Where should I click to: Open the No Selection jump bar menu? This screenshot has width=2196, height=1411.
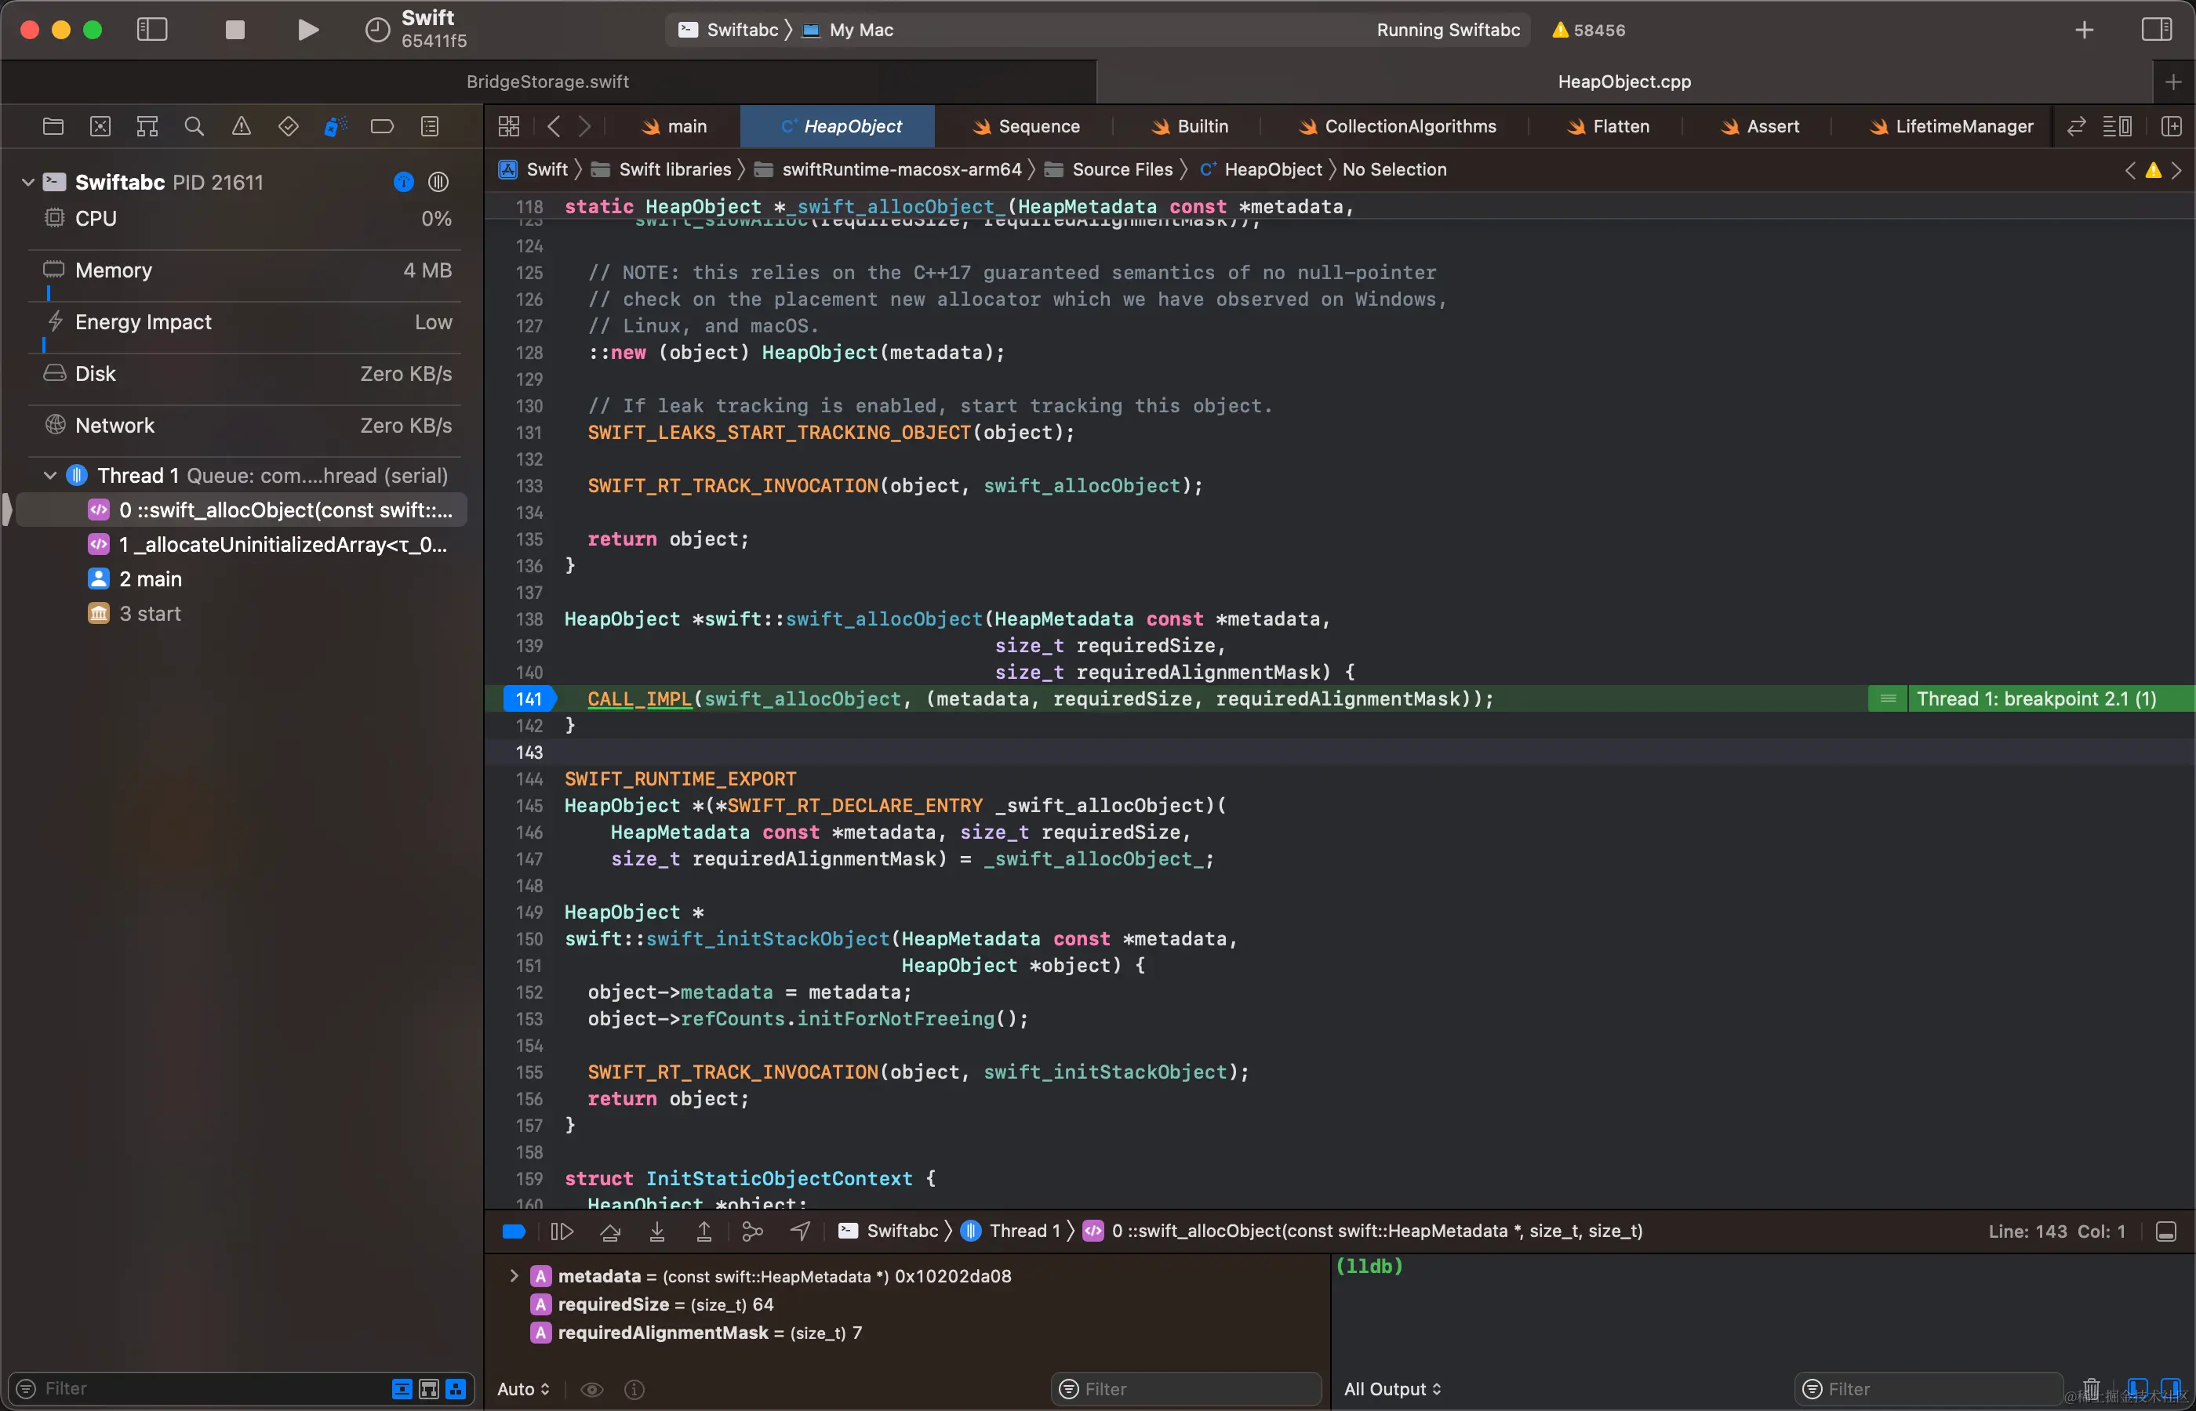tap(1394, 169)
